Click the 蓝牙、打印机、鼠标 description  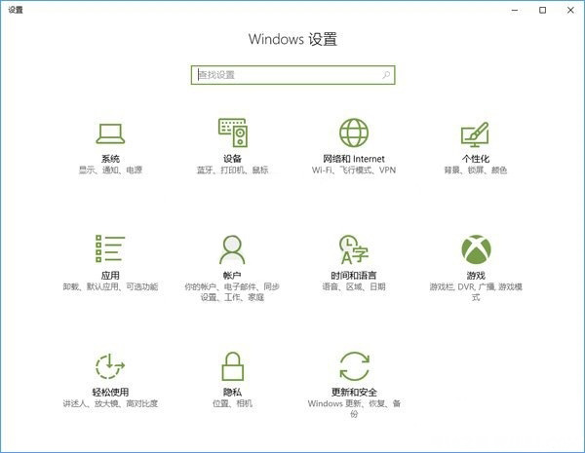232,170
